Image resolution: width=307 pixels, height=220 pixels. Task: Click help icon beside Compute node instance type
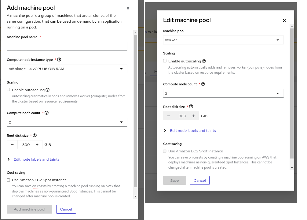click(x=59, y=60)
